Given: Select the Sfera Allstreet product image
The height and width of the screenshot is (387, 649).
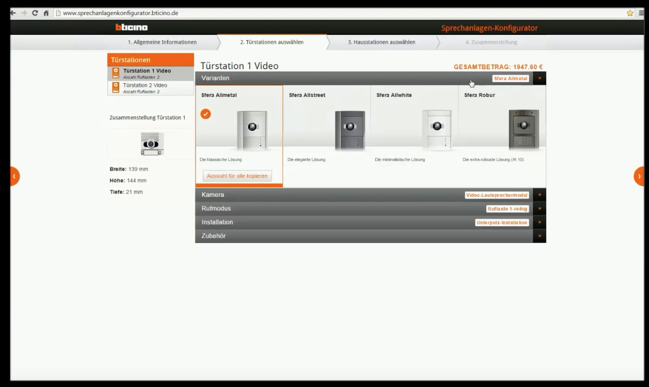Looking at the screenshot, I should click(349, 130).
